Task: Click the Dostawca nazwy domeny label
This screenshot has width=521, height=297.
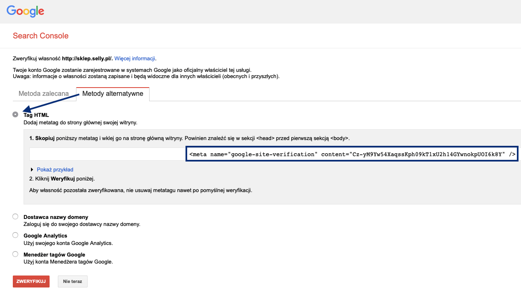Action: click(56, 217)
